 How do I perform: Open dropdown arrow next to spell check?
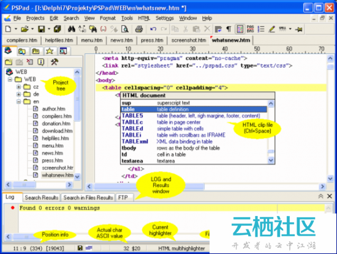290,29
